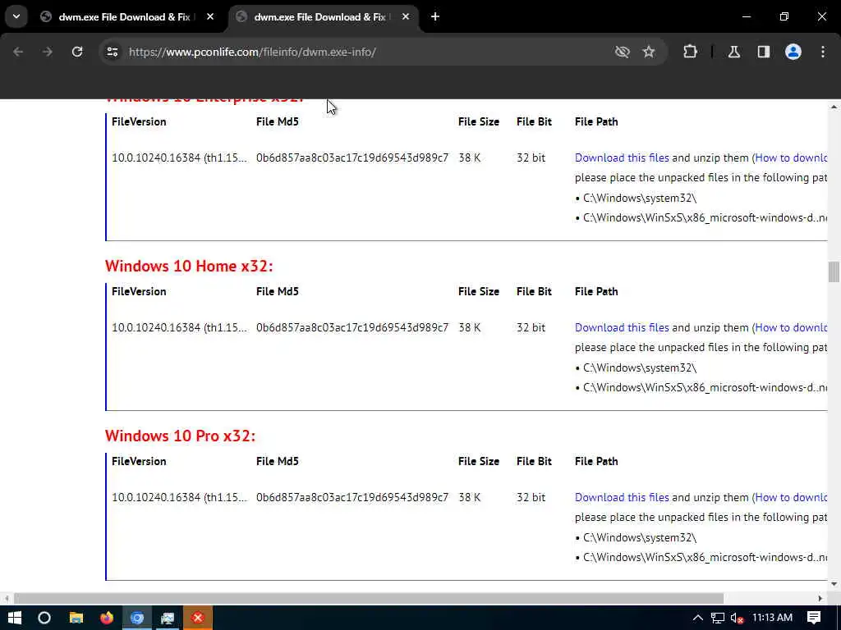Go back to the previous page
Viewport: 841px width, 630px height.
pyautogui.click(x=18, y=52)
